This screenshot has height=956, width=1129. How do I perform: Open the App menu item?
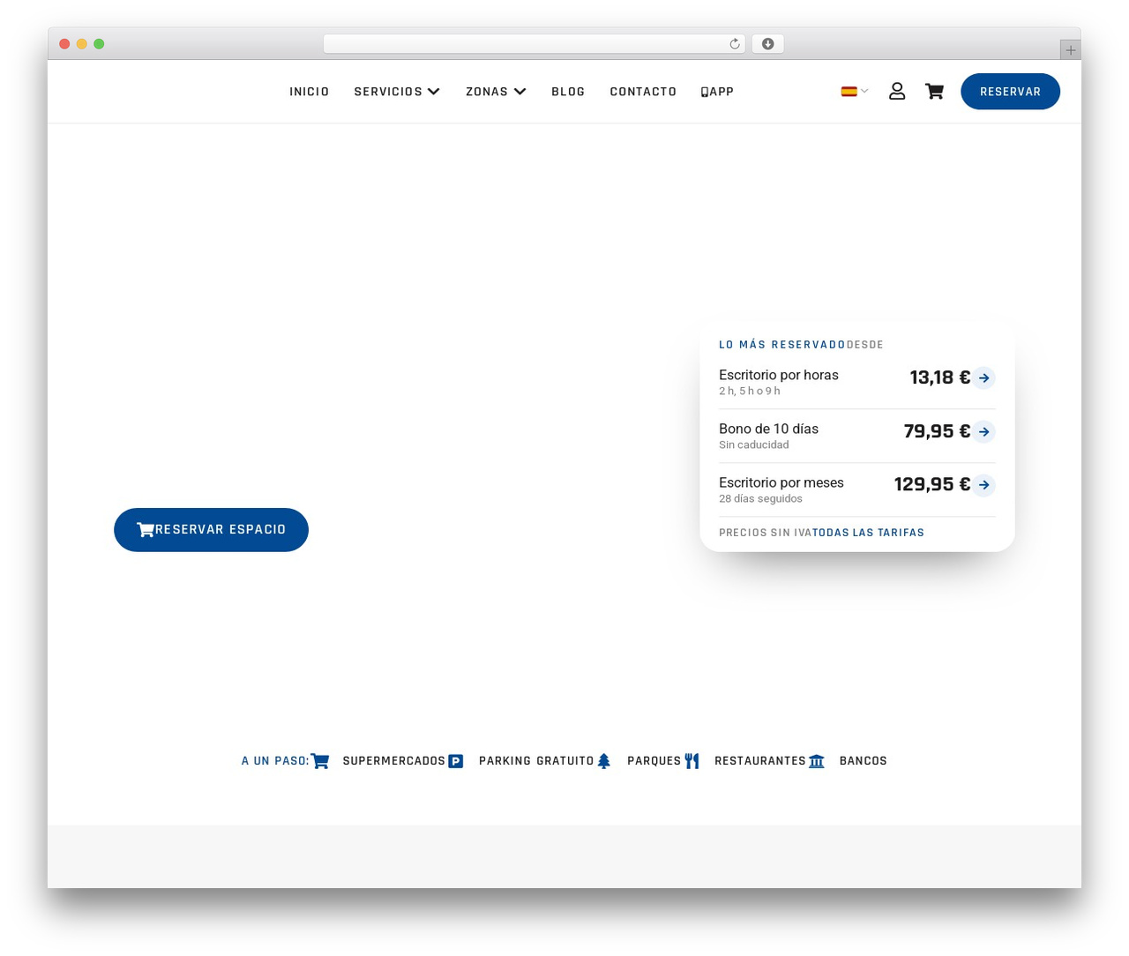click(x=717, y=92)
